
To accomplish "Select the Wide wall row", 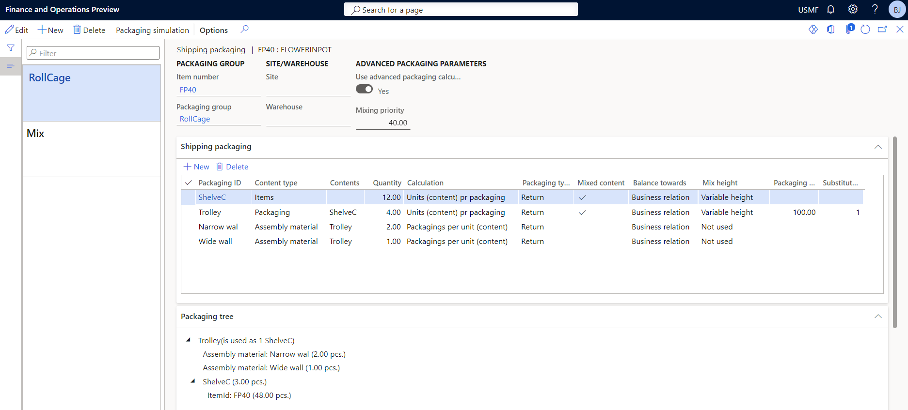I will [x=522, y=241].
